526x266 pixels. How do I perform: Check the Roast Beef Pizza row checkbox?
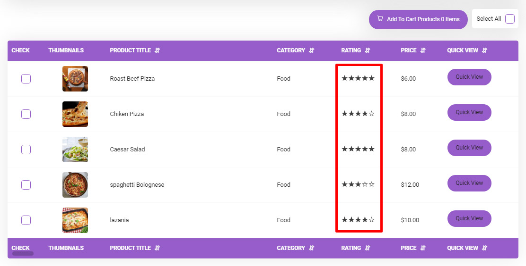click(26, 79)
